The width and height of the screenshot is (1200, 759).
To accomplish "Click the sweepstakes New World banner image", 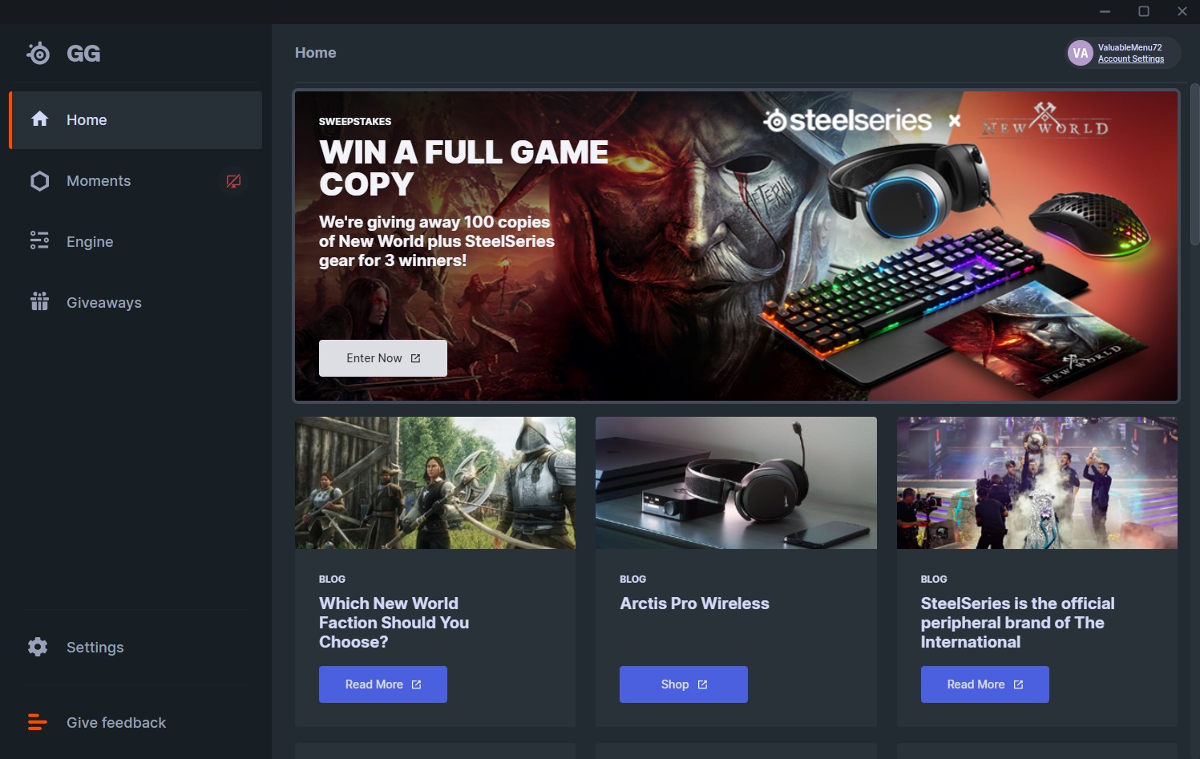I will [x=737, y=246].
